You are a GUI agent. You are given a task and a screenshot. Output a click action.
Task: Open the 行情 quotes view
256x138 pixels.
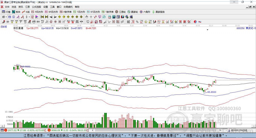point(6,12)
